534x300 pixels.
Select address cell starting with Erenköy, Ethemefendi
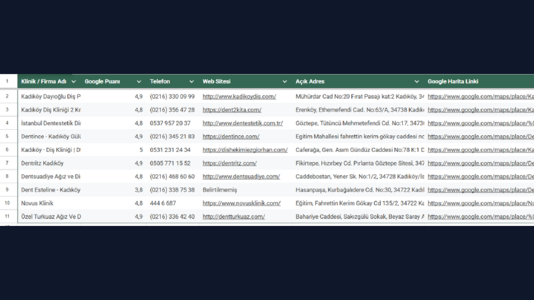(358, 110)
